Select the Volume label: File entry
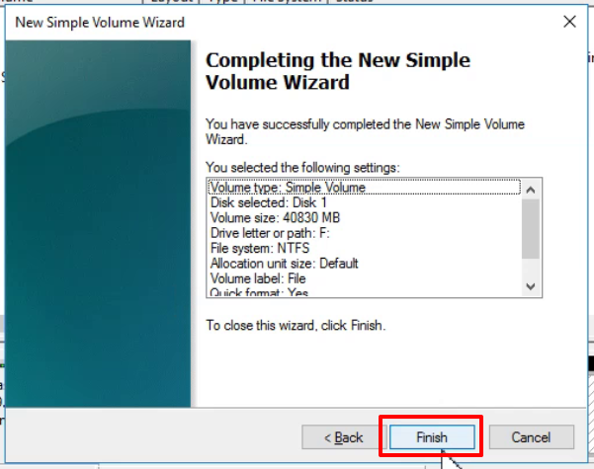 pos(258,278)
